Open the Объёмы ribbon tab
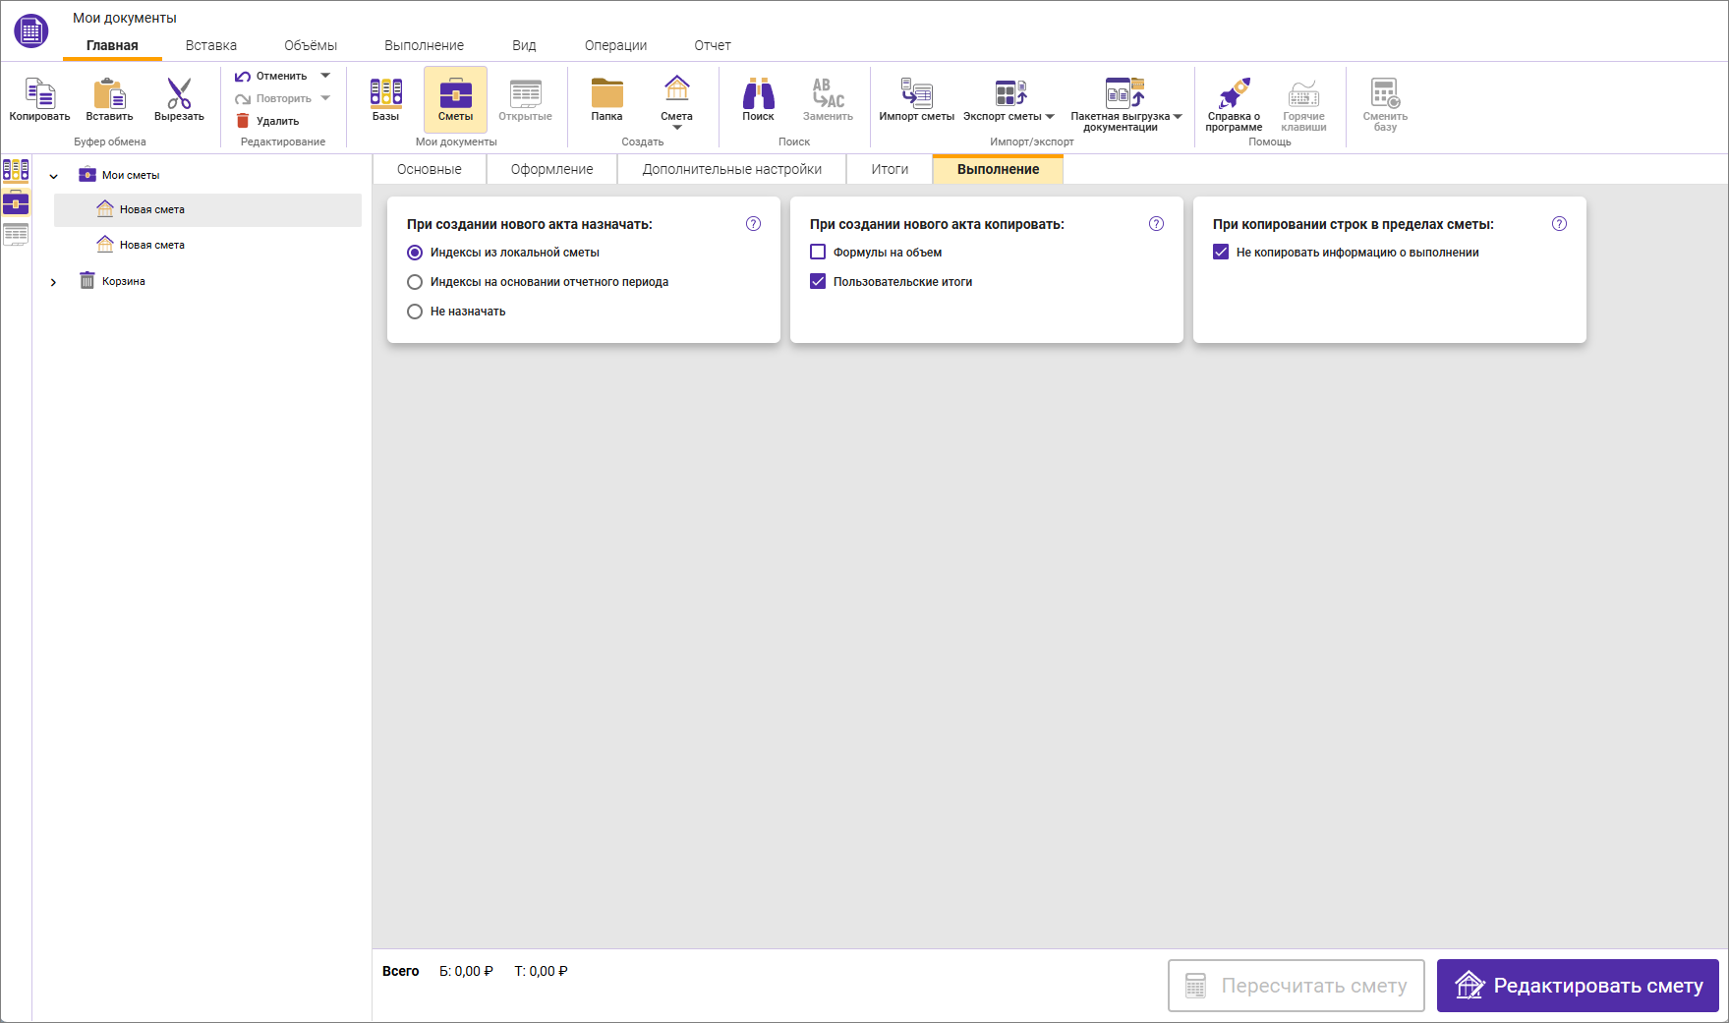 [x=310, y=45]
